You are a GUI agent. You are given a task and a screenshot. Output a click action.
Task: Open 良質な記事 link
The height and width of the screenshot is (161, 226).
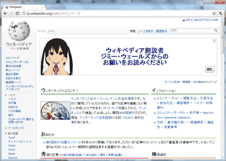(115, 155)
